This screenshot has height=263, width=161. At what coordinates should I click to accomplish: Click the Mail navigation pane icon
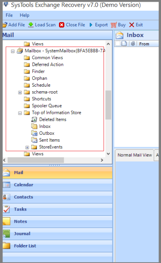click(7, 173)
